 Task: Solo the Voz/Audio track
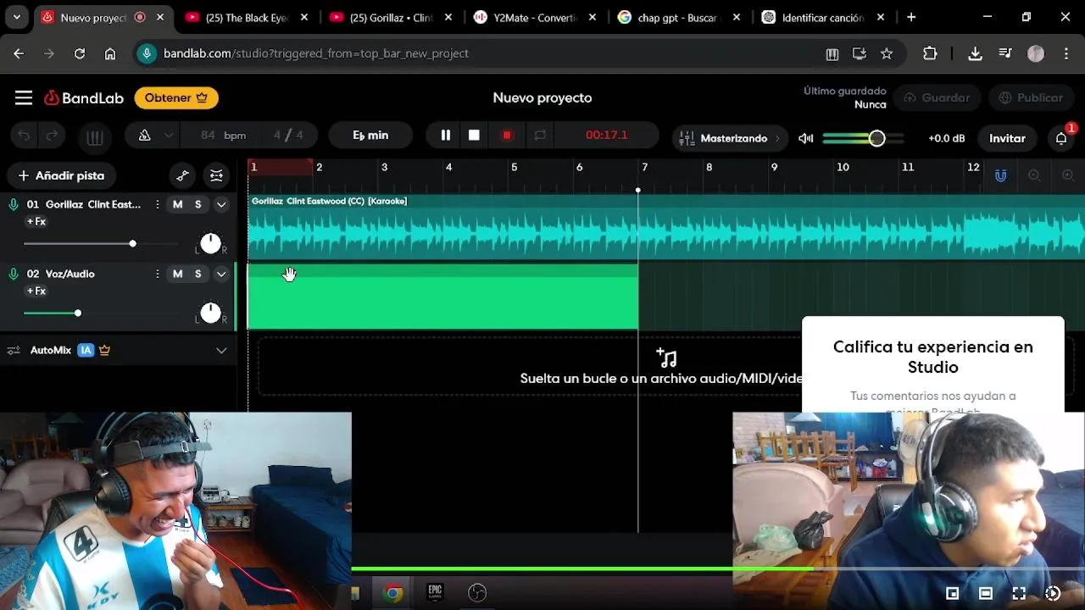click(198, 274)
